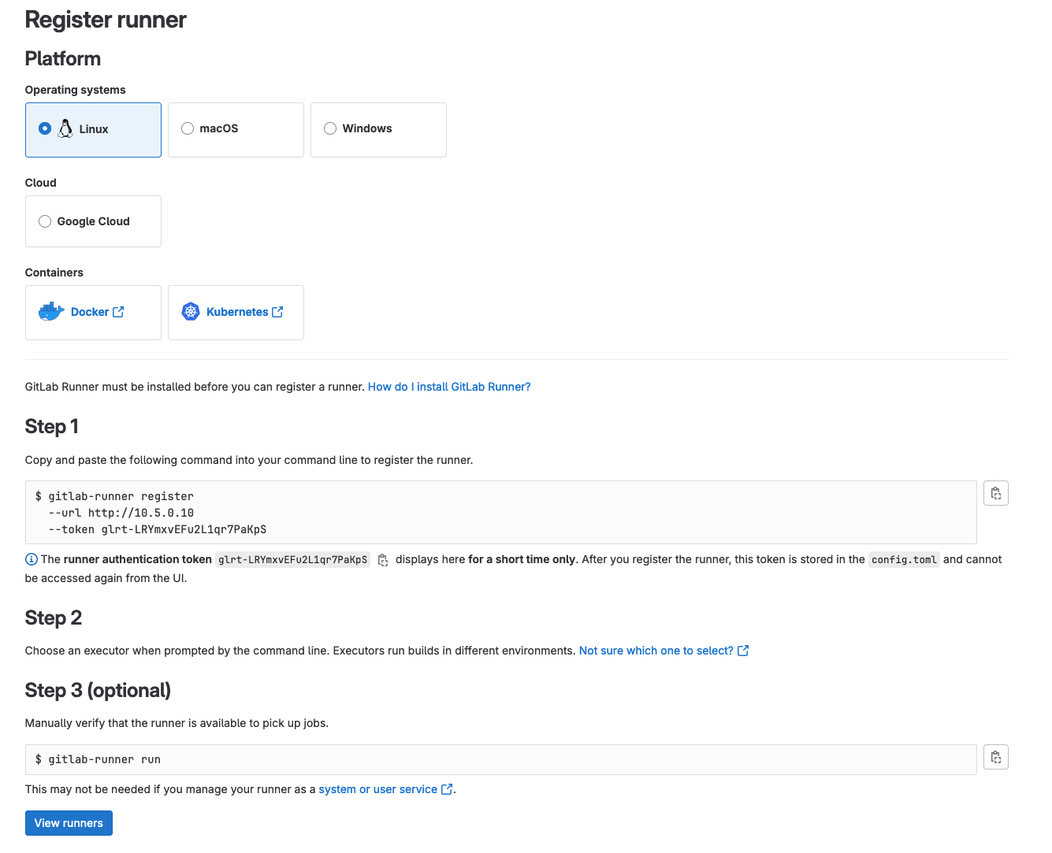Click the Kubernetes helm wheel icon
1052x853 pixels.
click(190, 311)
